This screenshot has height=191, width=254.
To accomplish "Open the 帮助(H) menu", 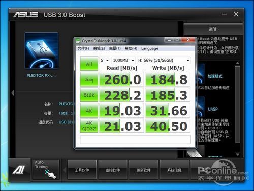I will click(x=131, y=48).
